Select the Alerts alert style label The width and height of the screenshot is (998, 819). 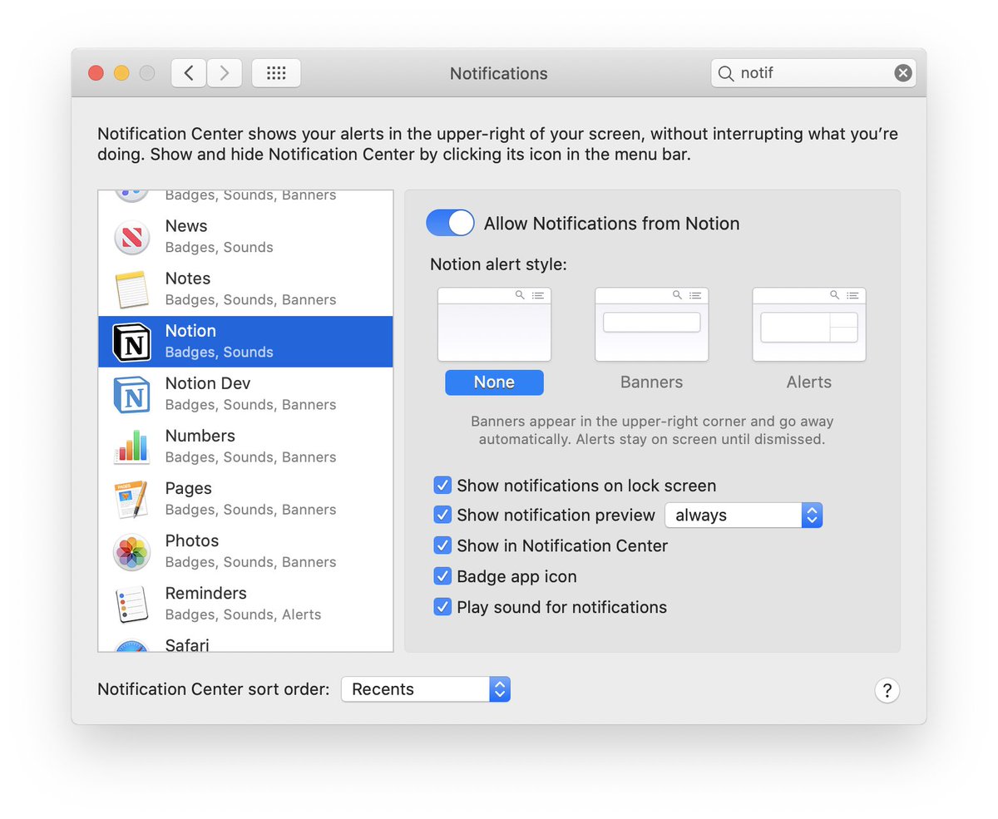coord(809,382)
